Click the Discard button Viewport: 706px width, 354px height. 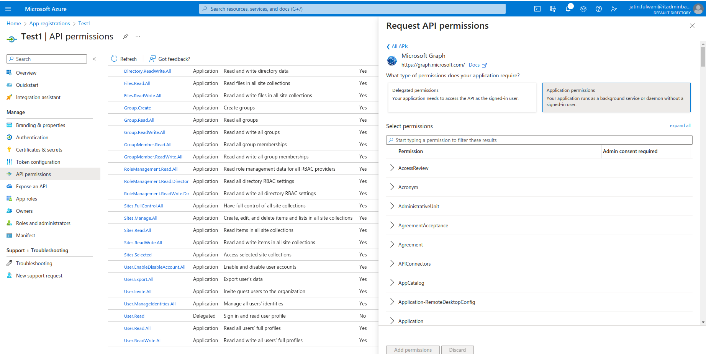(457, 350)
